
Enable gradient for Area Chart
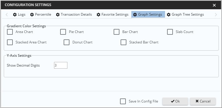click(x=10, y=32)
